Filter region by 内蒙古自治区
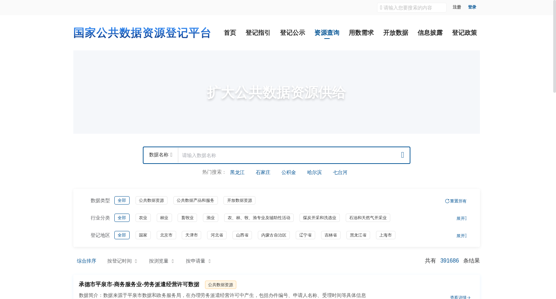Image resolution: width=556 pixels, height=299 pixels. pyautogui.click(x=274, y=235)
